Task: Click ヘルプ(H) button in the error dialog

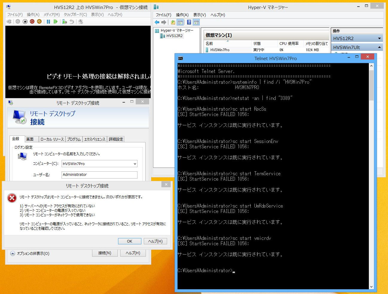Action: tap(155, 241)
